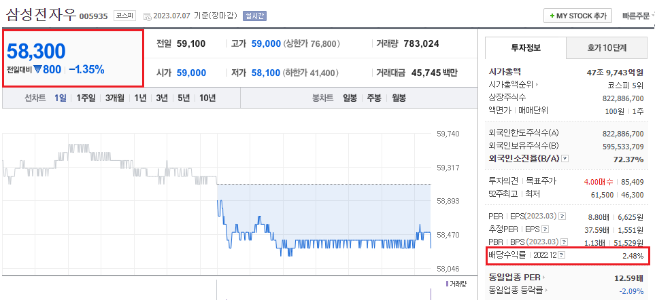Click the 12.59배 sector PER value
Screen dimensions: 655x300
[628, 278]
